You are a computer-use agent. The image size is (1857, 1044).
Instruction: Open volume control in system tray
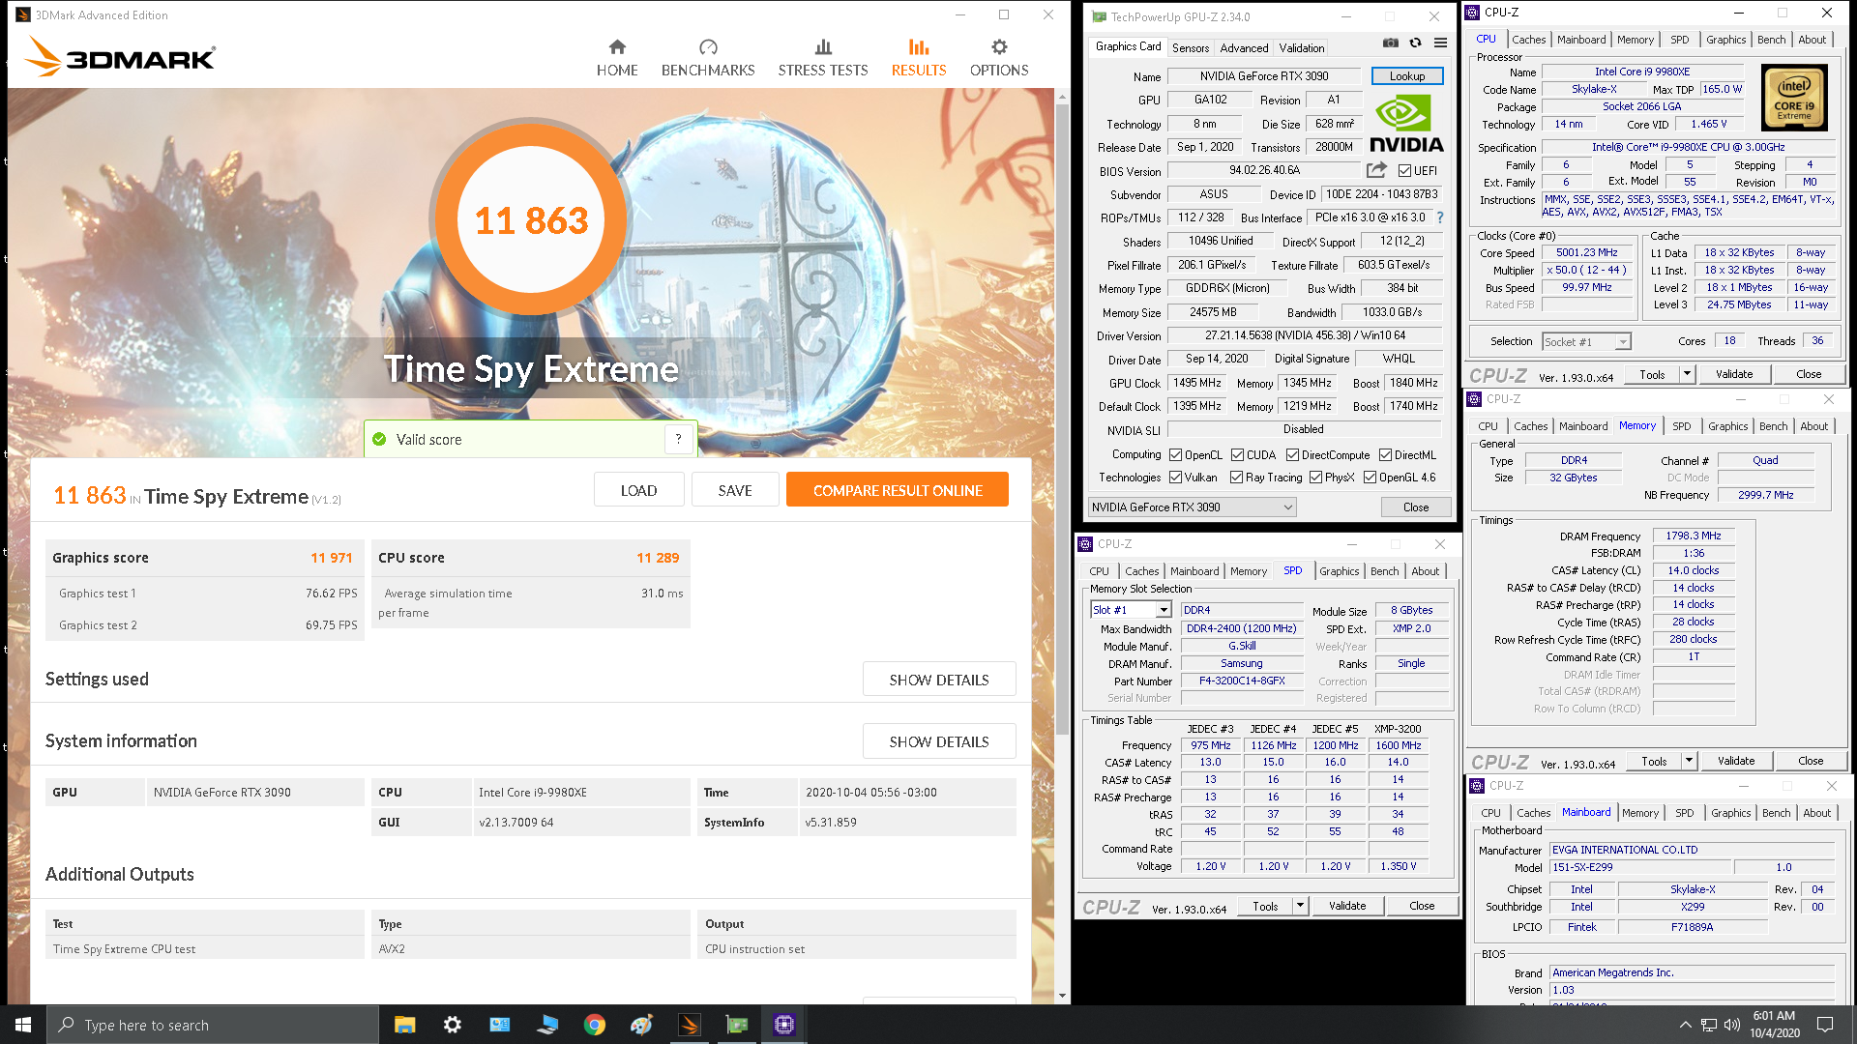[x=1732, y=1025]
